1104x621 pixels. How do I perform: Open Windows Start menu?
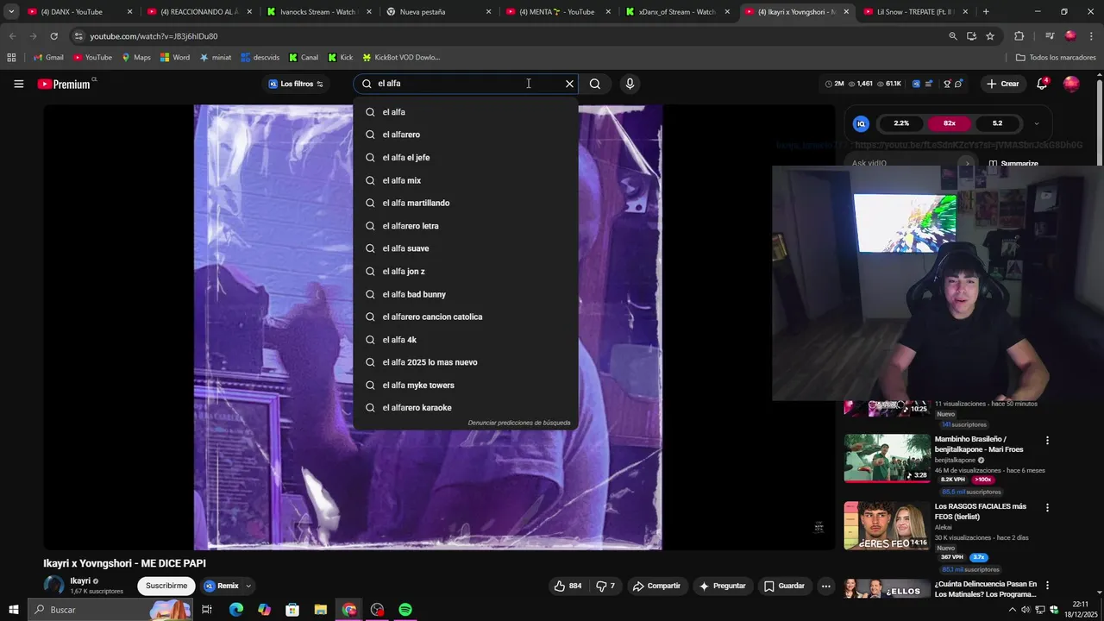tap(13, 610)
